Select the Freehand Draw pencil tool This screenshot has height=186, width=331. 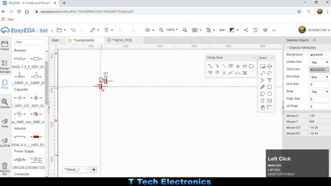262,87
